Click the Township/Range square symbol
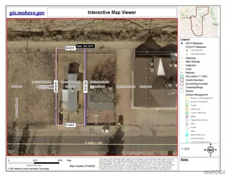 [182, 88]
